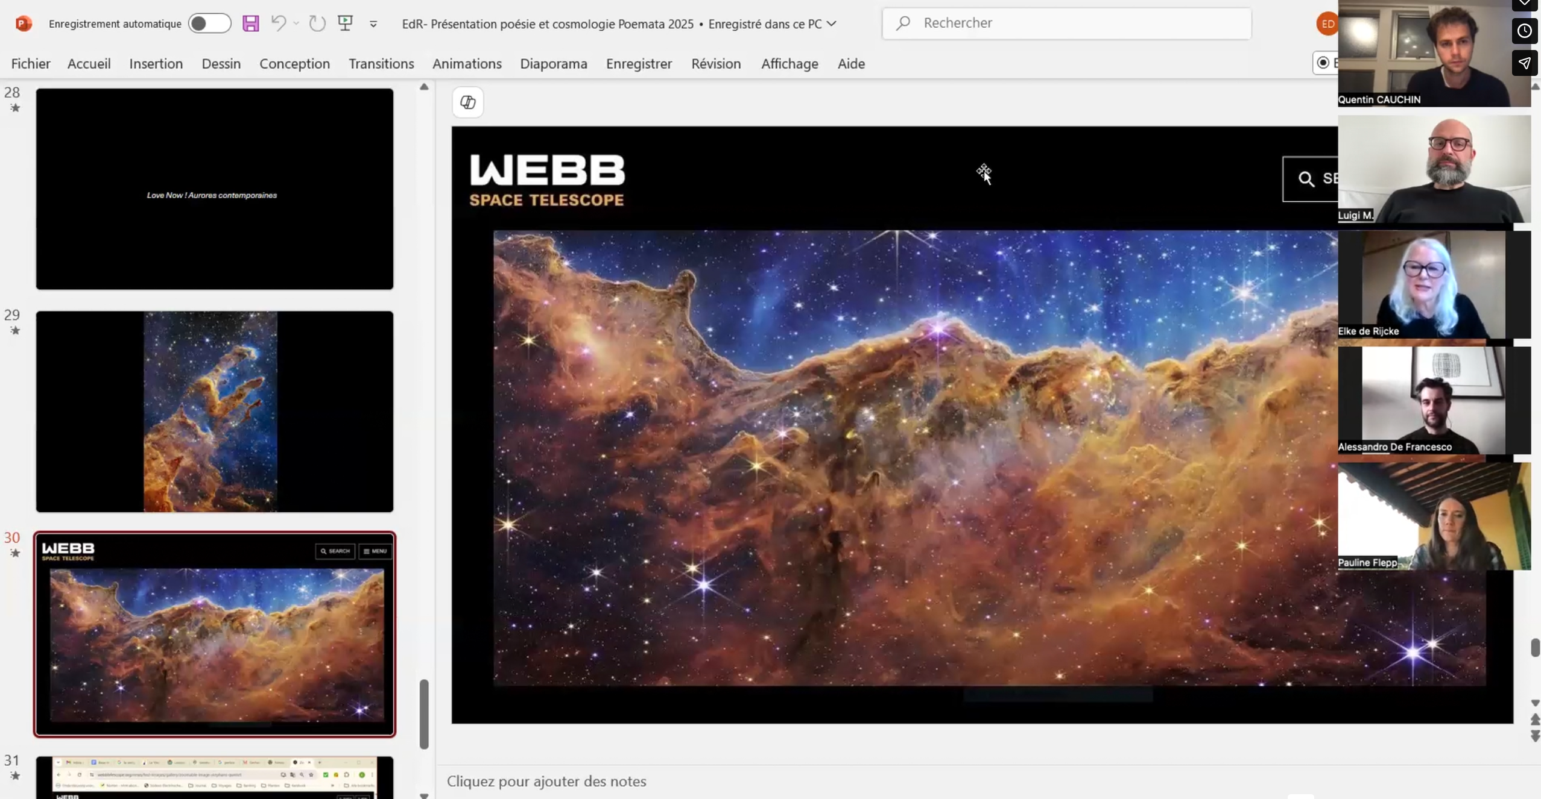Click the record button in the ribbon corner

click(x=1326, y=63)
